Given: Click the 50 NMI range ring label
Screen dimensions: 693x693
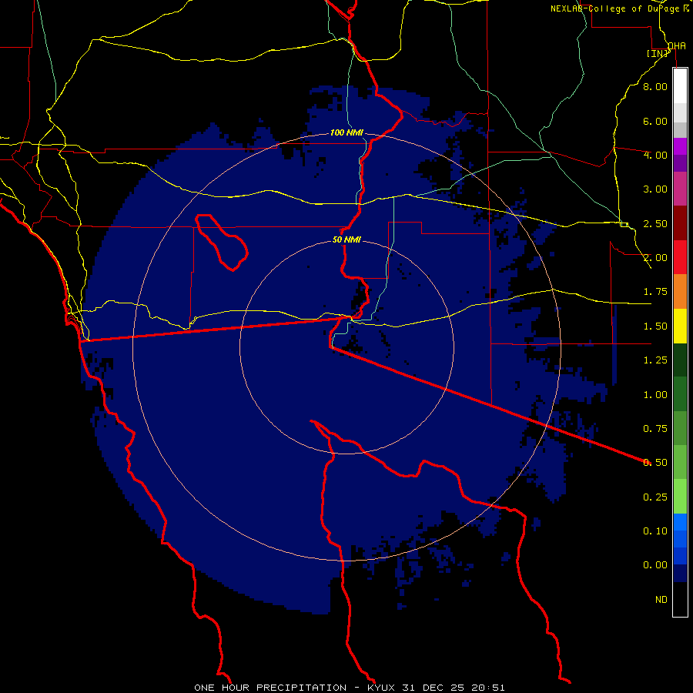Looking at the screenshot, I should (x=346, y=240).
